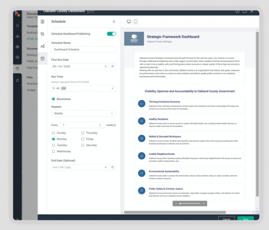This screenshot has height=230, width=269.
Task: Click the vertical scrollbar of the preview
Action: tap(257, 114)
